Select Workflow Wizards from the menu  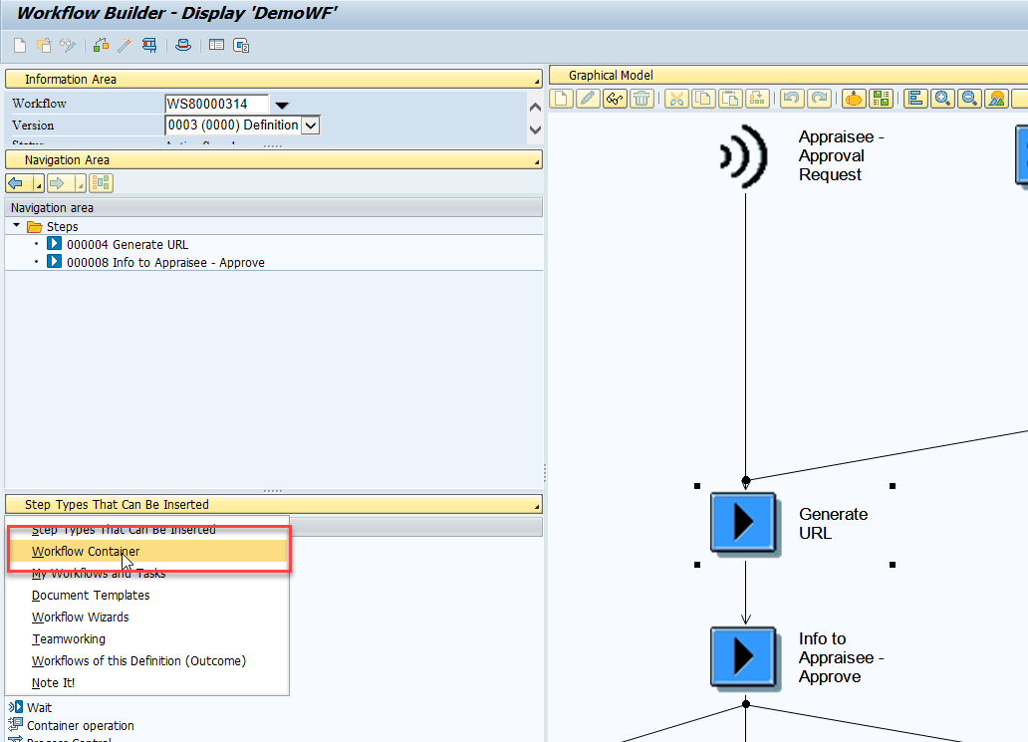[147, 617]
